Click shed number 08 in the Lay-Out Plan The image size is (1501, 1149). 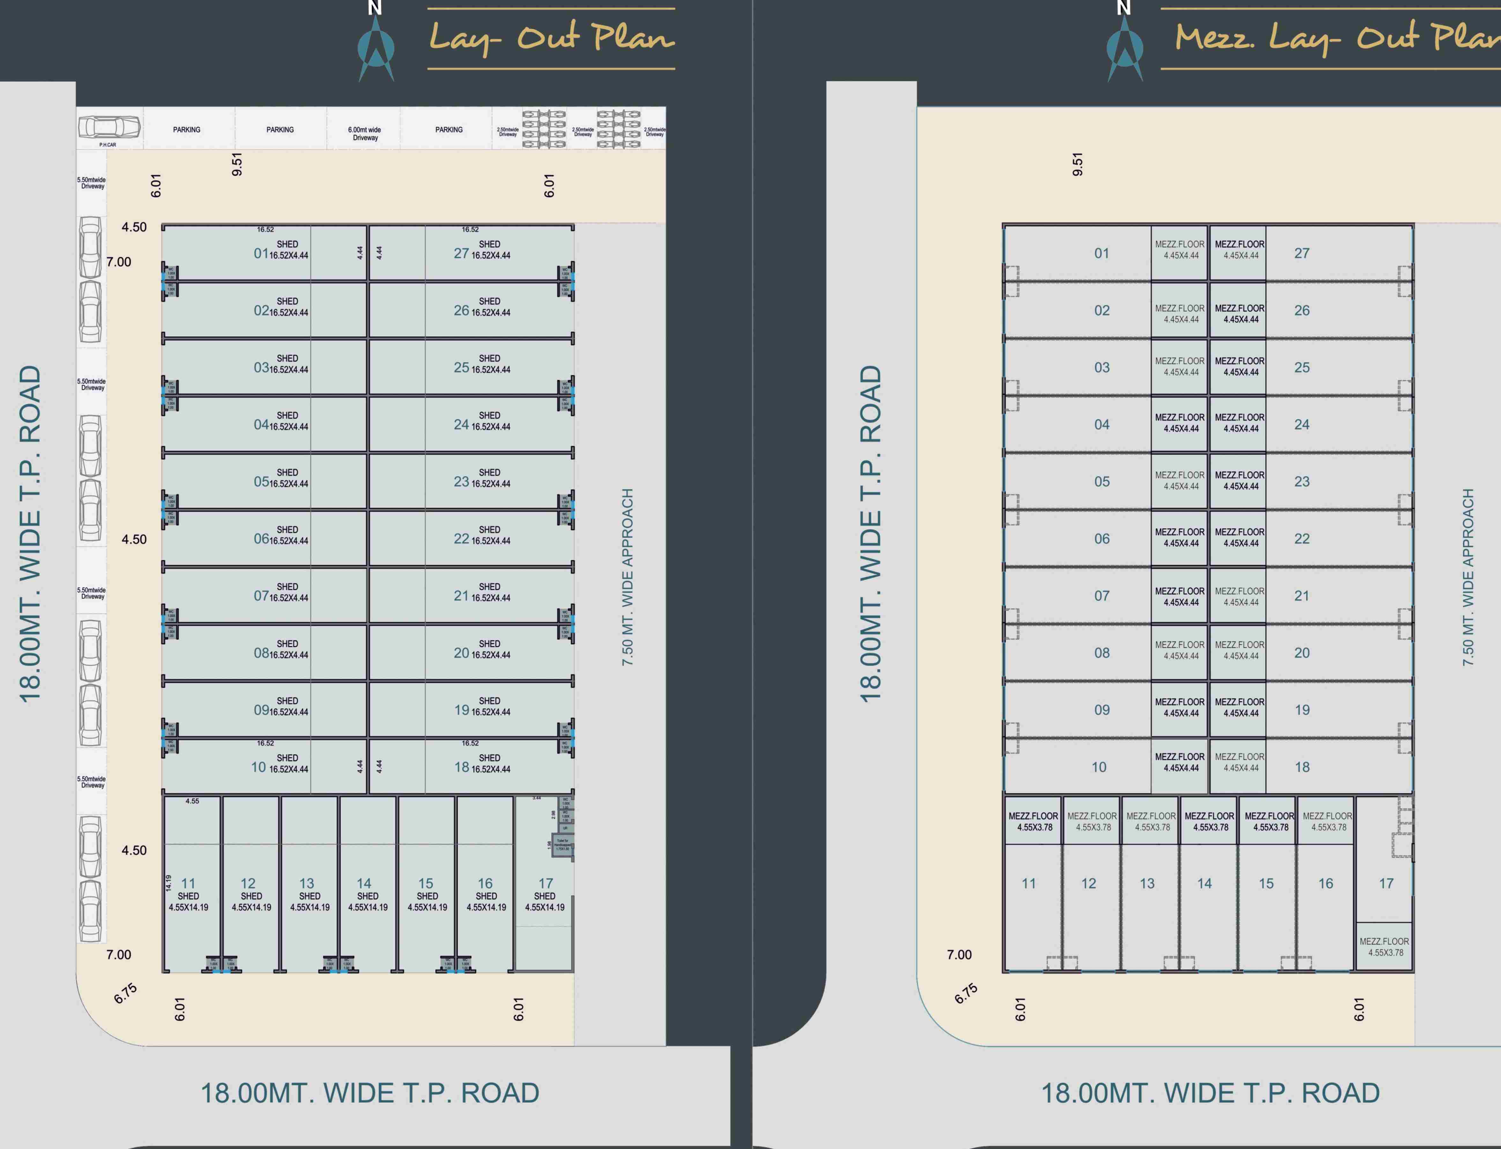[261, 653]
